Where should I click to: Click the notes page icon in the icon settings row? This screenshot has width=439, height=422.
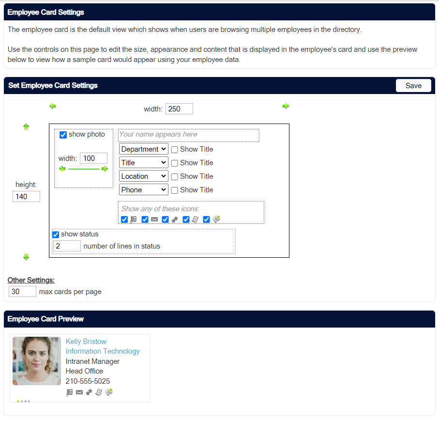point(195,219)
